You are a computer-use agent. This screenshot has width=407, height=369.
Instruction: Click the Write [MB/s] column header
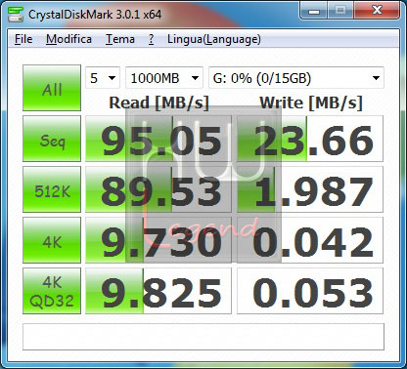click(311, 102)
